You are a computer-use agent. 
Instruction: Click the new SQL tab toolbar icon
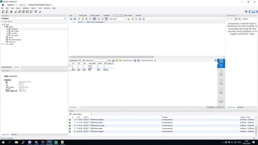pyautogui.click(x=3, y=12)
